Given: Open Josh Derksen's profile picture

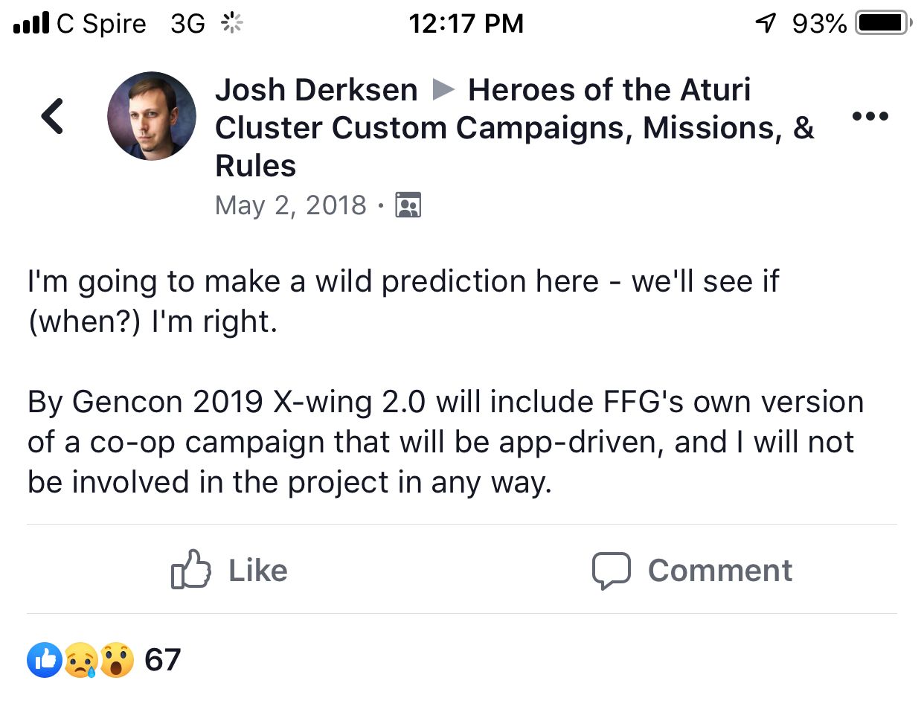Looking at the screenshot, I should pyautogui.click(x=152, y=116).
